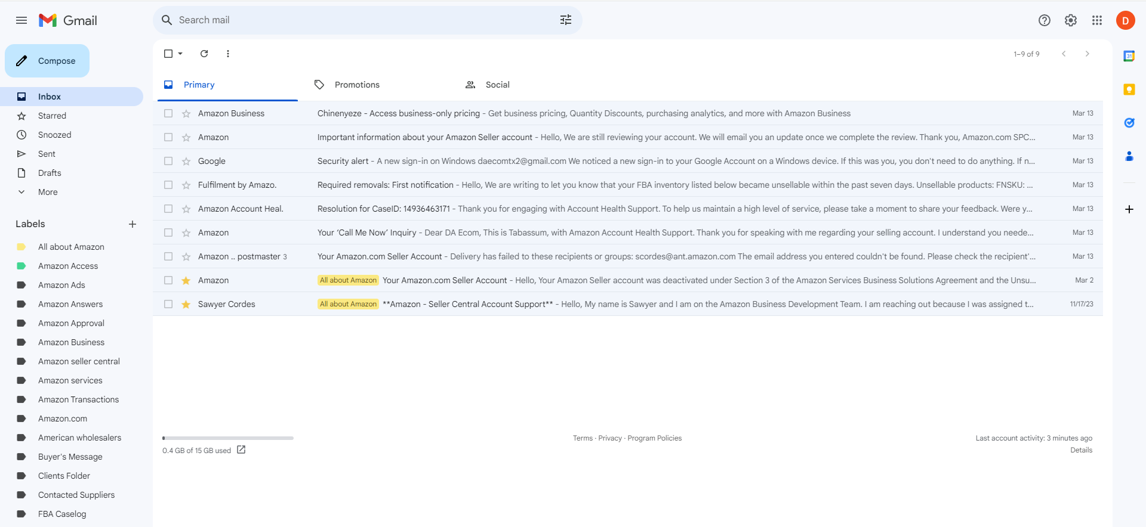The width and height of the screenshot is (1146, 527).
Task: Open the Terms link
Action: [583, 438]
